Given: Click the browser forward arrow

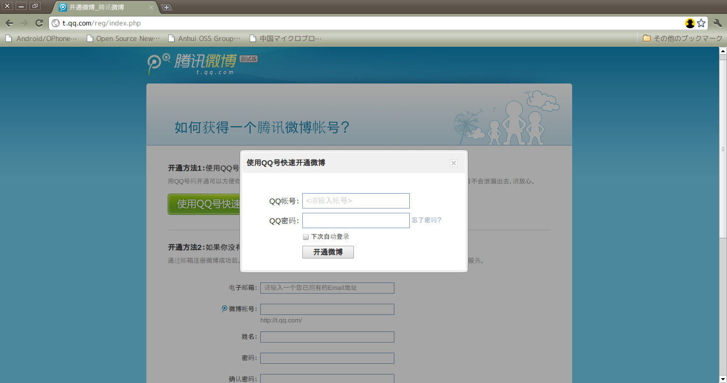Looking at the screenshot, I should [24, 23].
